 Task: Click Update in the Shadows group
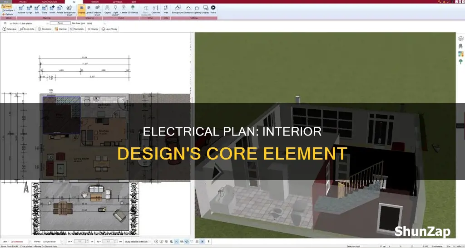click(89, 10)
